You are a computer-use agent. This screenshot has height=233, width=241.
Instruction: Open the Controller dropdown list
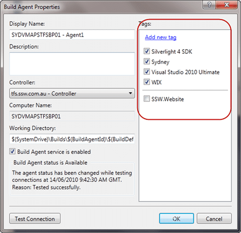[72, 93]
